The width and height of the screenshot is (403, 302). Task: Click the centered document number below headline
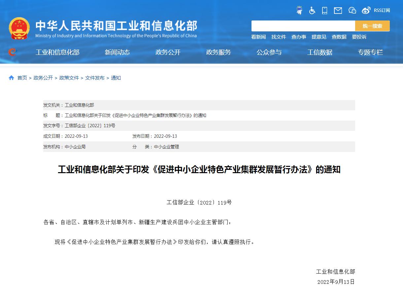pyautogui.click(x=199, y=203)
